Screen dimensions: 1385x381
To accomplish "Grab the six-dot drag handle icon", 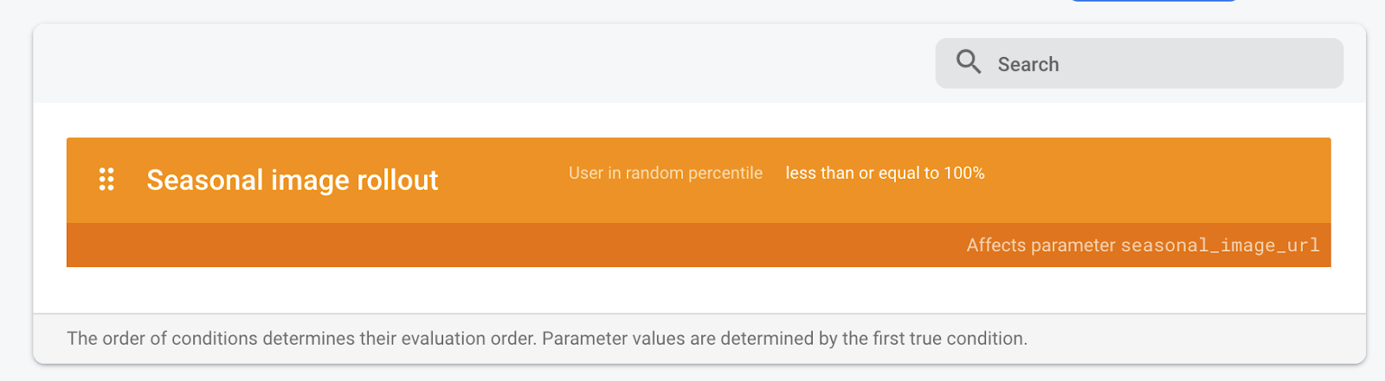I will tap(106, 180).
